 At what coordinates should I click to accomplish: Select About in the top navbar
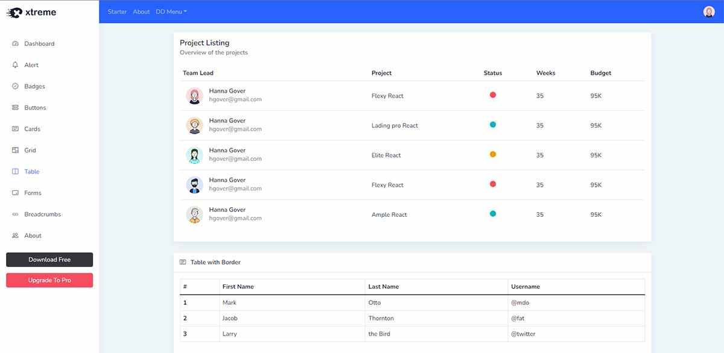click(x=141, y=11)
